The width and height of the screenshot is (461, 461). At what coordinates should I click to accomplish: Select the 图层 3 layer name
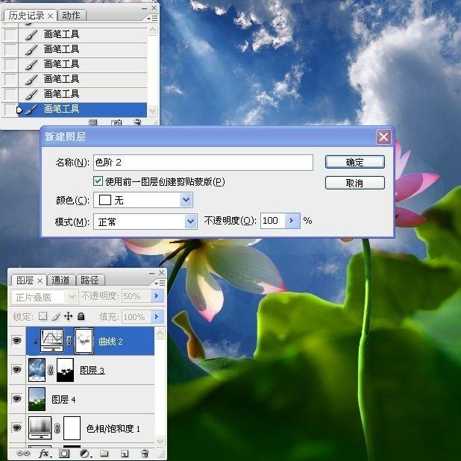92,370
